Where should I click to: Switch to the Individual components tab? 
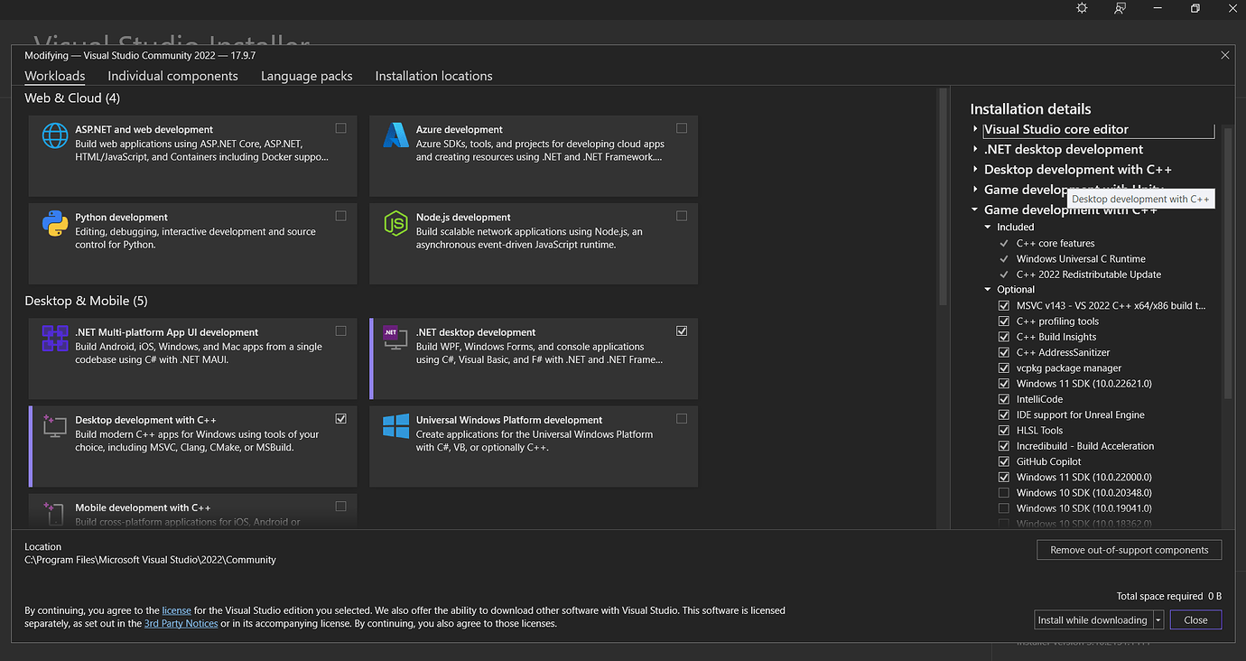[172, 76]
